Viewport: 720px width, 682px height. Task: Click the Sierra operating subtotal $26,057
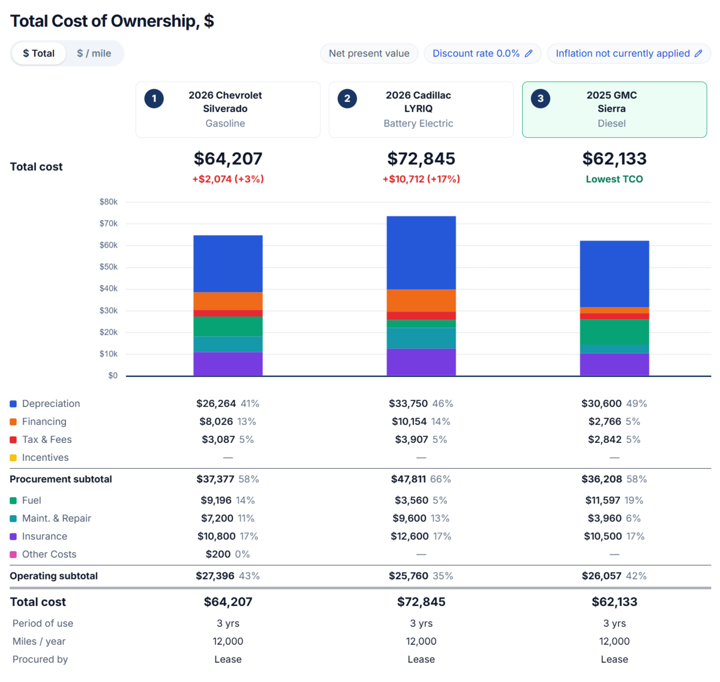[602, 576]
